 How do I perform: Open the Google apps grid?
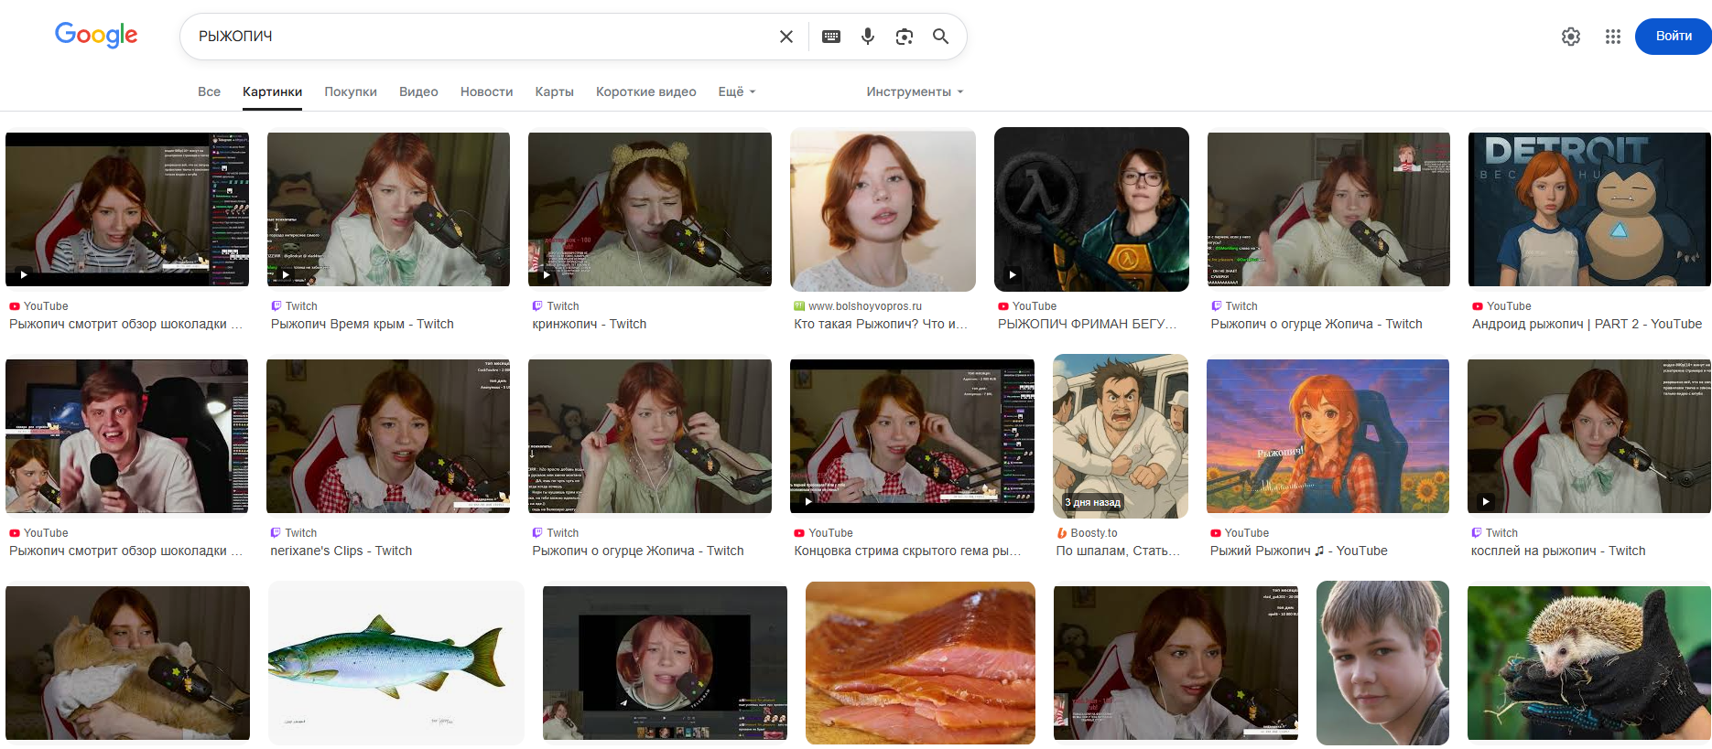(x=1613, y=37)
